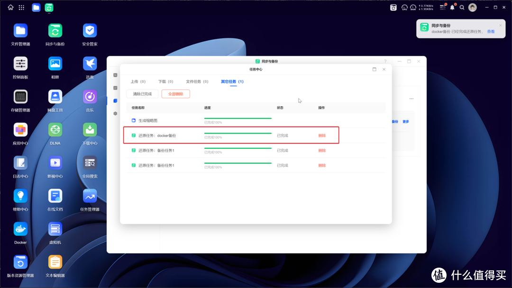Launch 网盘工具 app

pyautogui.click(x=55, y=97)
